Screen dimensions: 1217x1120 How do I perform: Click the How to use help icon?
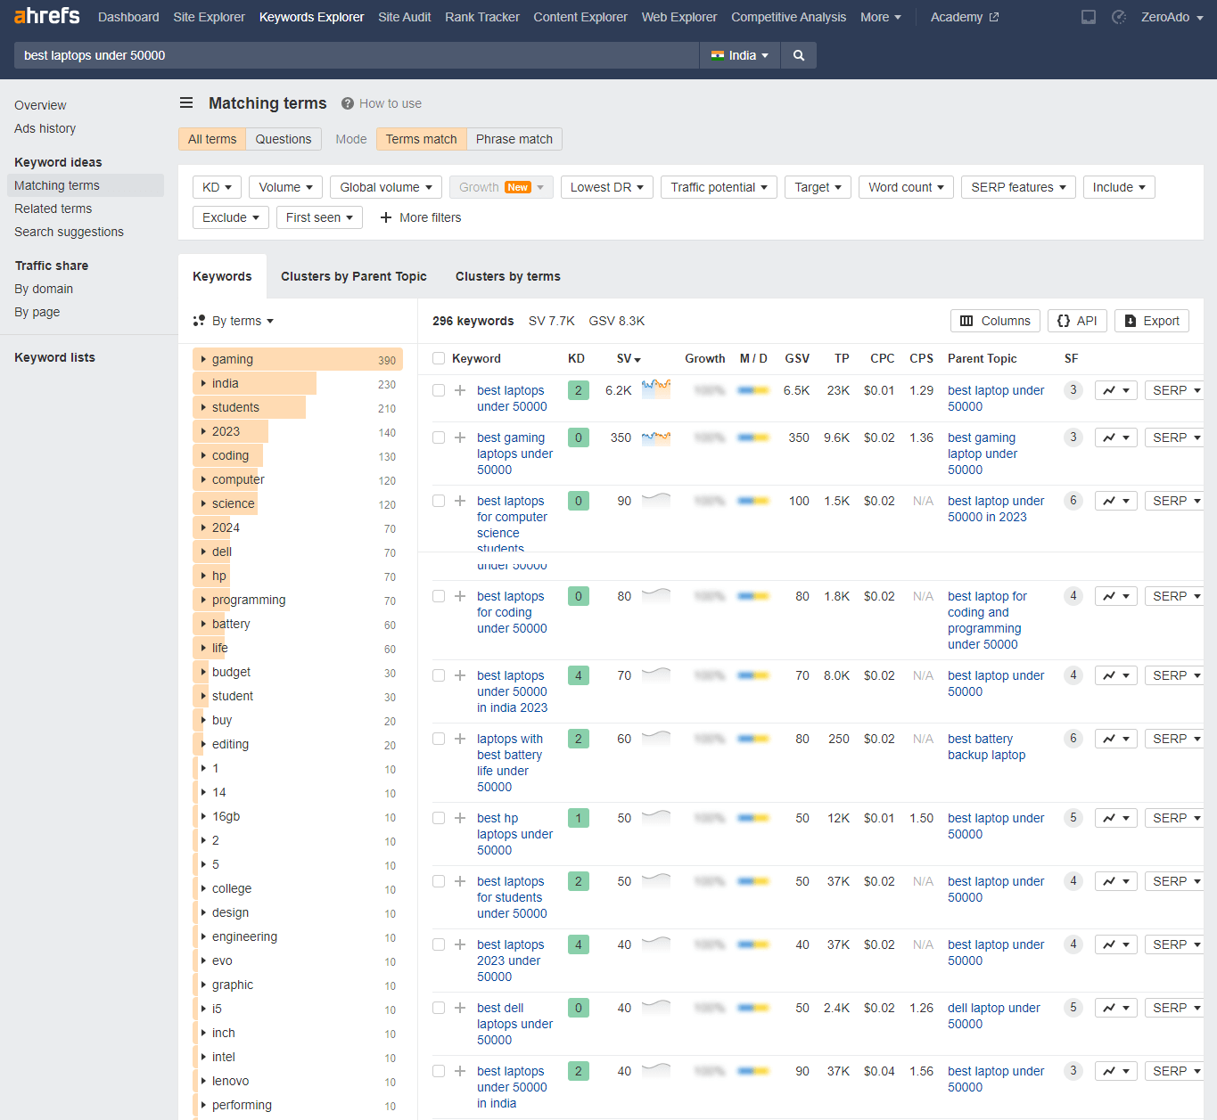pyautogui.click(x=348, y=103)
